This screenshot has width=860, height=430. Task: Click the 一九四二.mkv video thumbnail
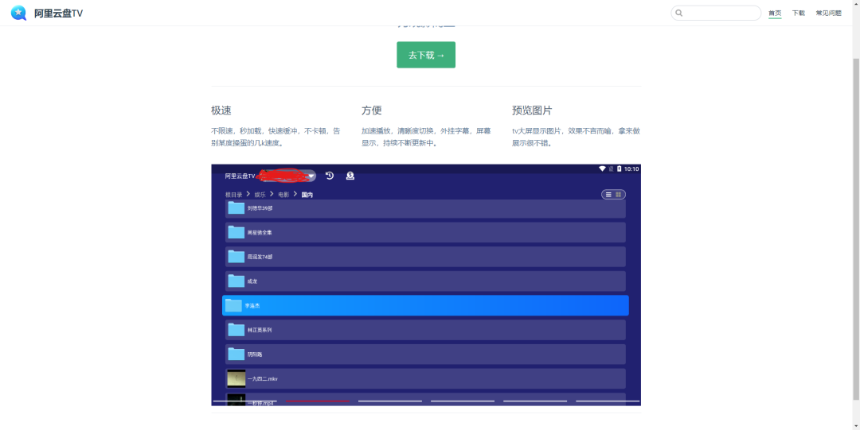tap(236, 378)
